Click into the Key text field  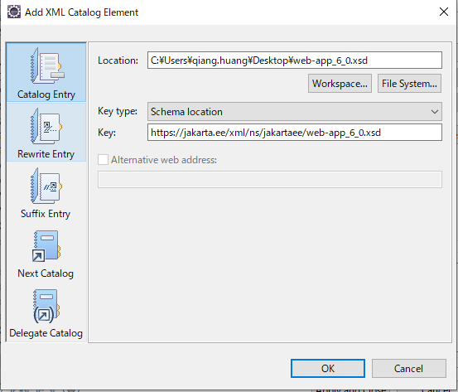(295, 133)
